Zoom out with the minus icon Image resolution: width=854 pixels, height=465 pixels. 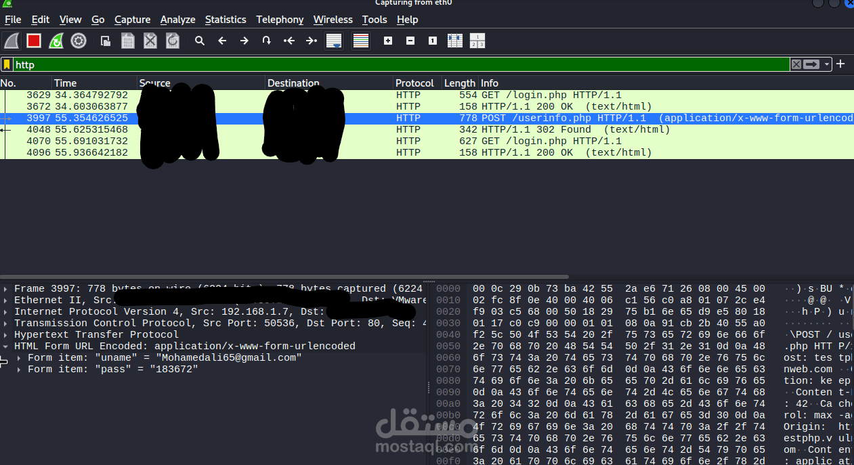coord(410,41)
